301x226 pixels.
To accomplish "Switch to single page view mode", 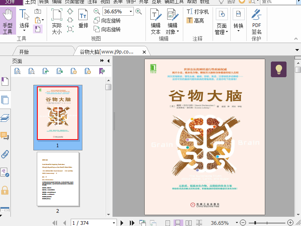I will click(168, 223).
